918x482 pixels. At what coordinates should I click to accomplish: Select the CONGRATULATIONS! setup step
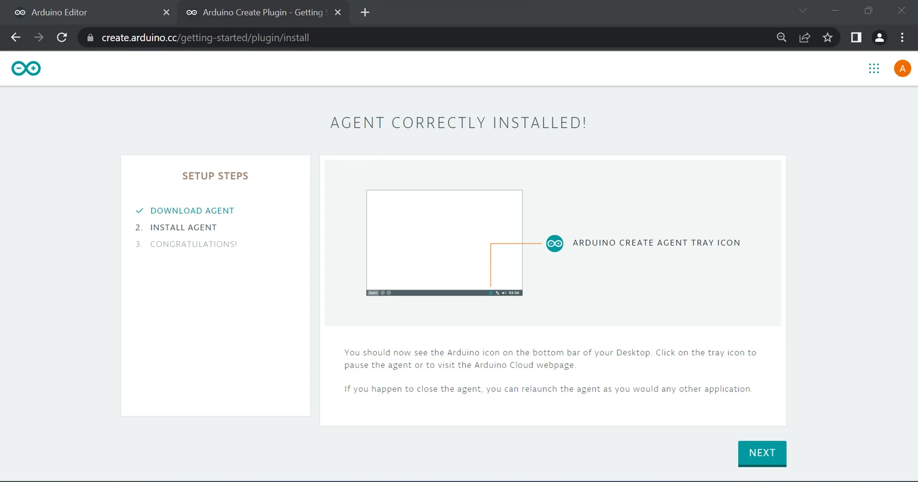point(193,244)
